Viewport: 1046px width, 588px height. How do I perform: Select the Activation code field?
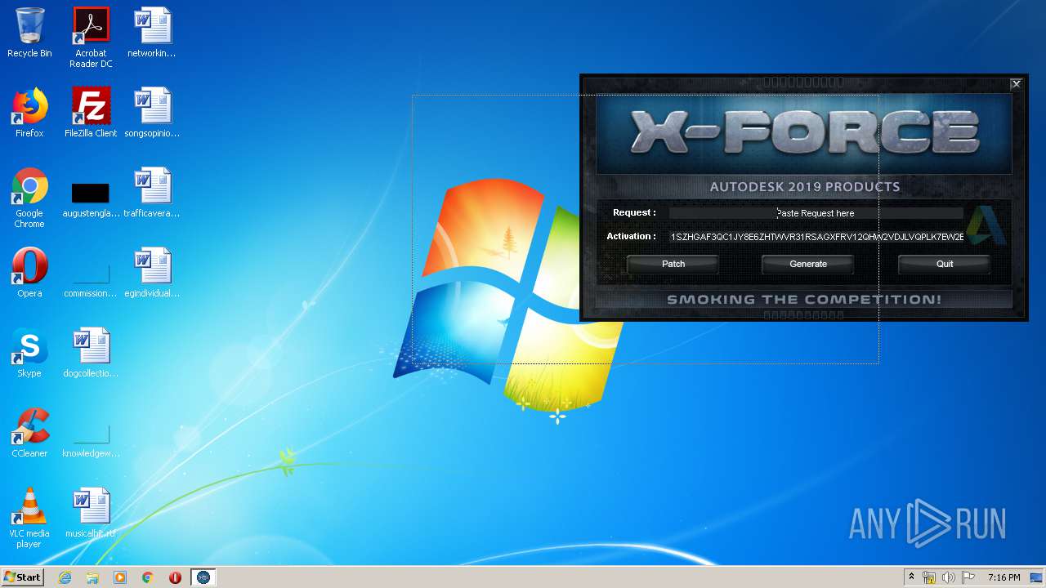pos(816,237)
